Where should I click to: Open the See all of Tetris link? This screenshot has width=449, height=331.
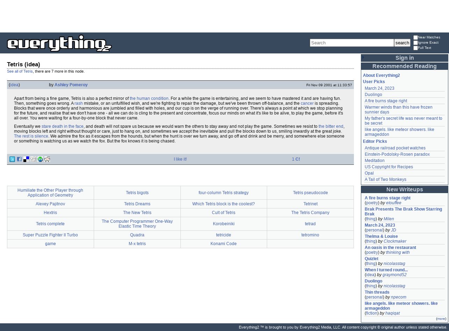(20, 71)
